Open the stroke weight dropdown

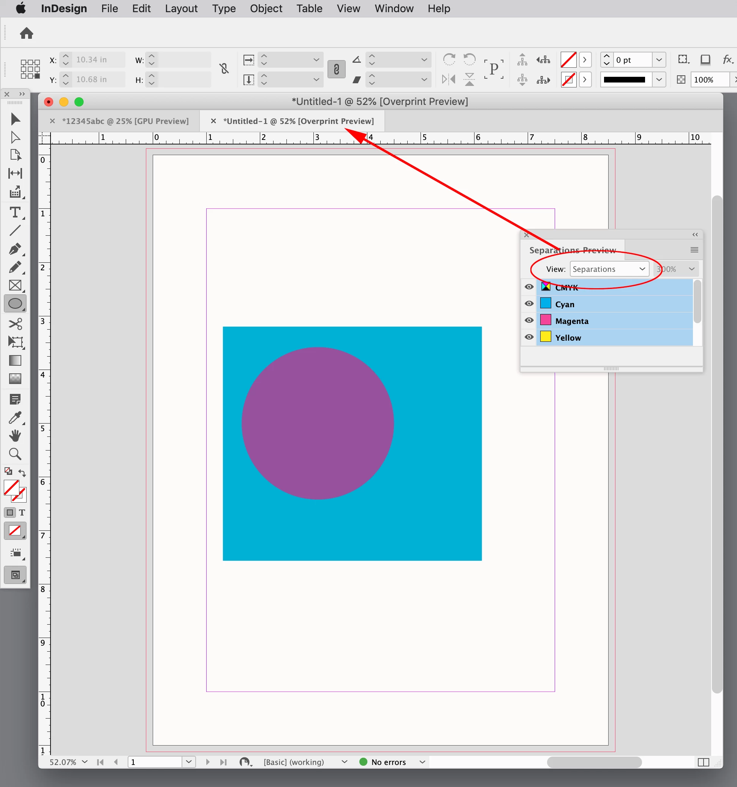point(659,60)
